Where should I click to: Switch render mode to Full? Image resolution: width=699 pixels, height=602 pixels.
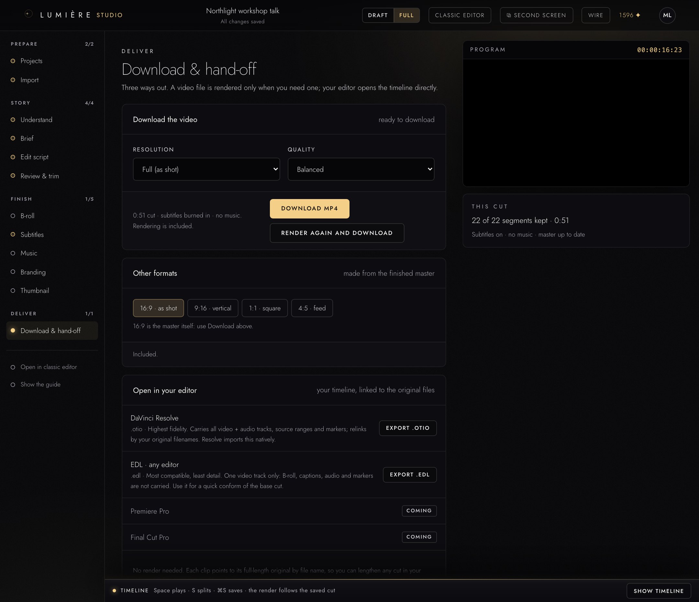point(406,15)
